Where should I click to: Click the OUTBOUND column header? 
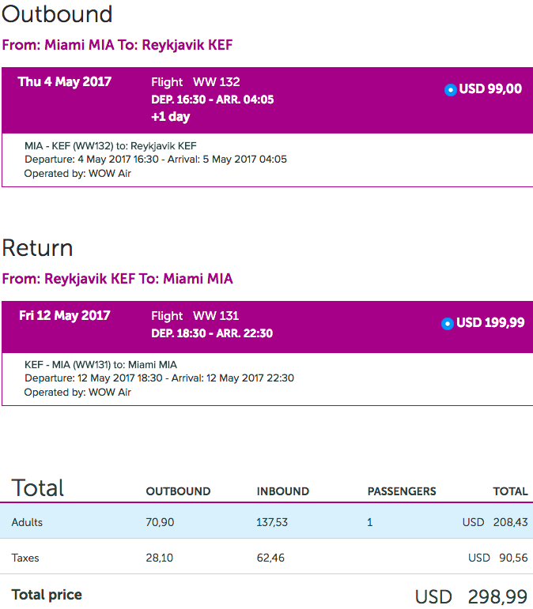178,491
